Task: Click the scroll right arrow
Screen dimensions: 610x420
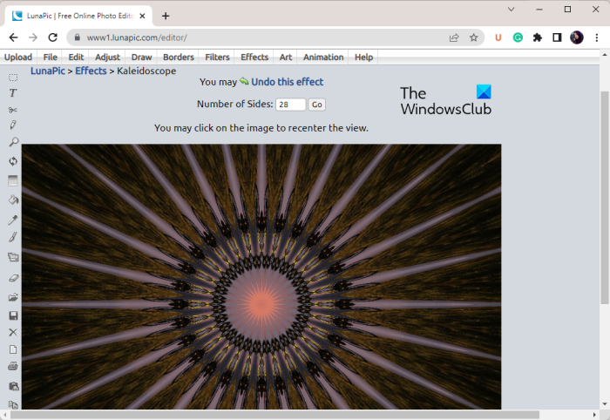Action: [x=594, y=415]
